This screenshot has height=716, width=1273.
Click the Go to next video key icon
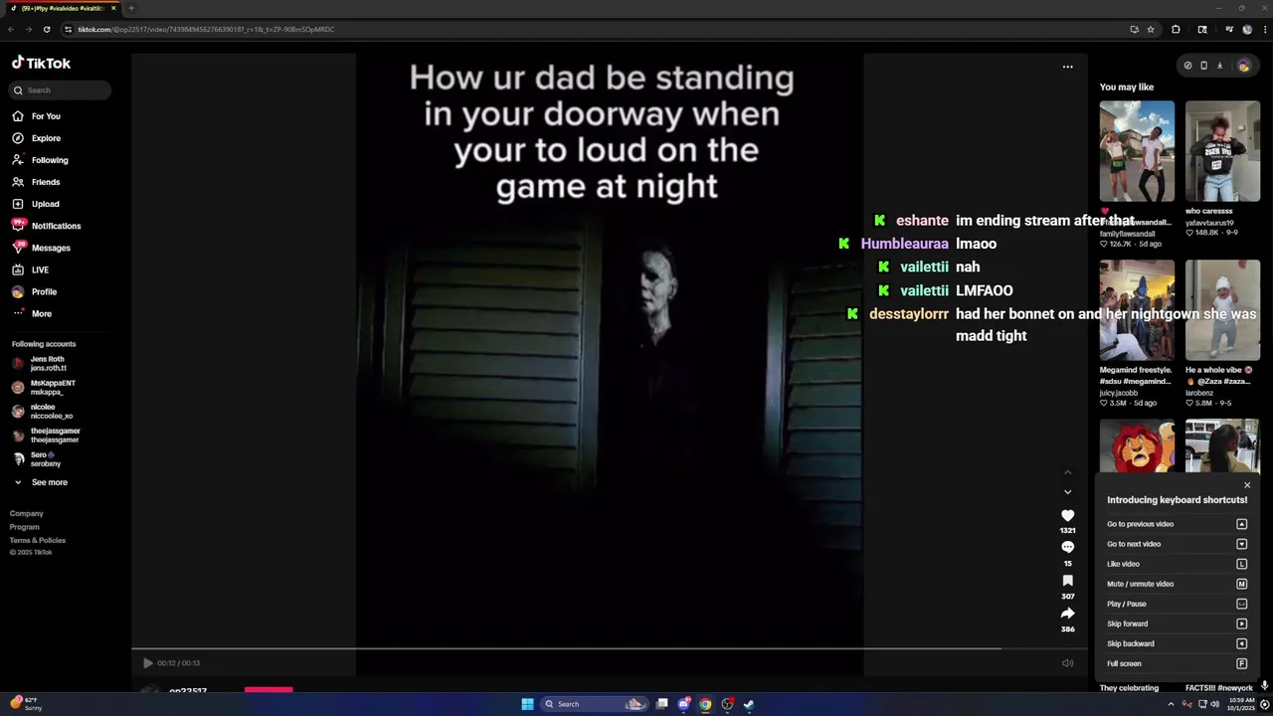tap(1241, 544)
